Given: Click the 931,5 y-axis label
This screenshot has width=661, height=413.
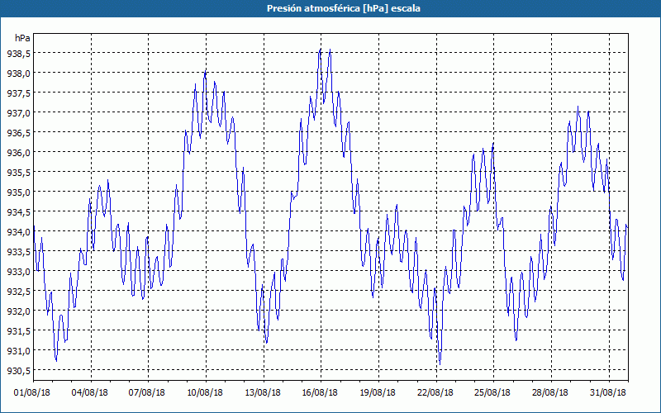Looking at the screenshot, I should point(18,331).
